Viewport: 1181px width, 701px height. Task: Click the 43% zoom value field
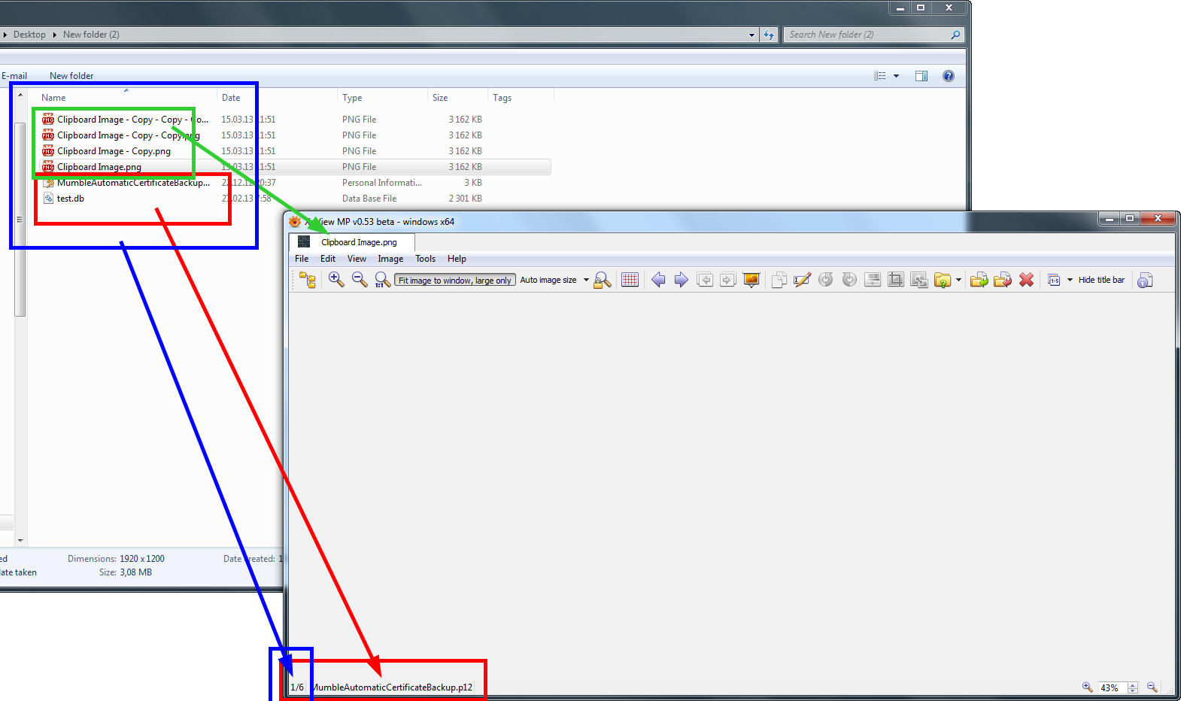(x=1112, y=687)
